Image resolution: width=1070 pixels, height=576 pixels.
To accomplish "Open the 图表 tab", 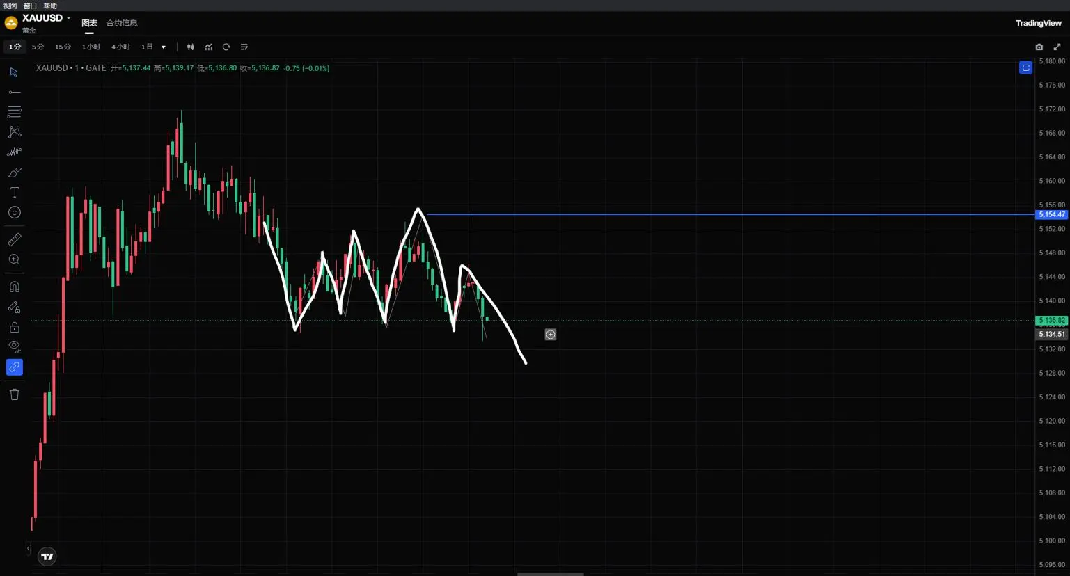I will tap(89, 23).
